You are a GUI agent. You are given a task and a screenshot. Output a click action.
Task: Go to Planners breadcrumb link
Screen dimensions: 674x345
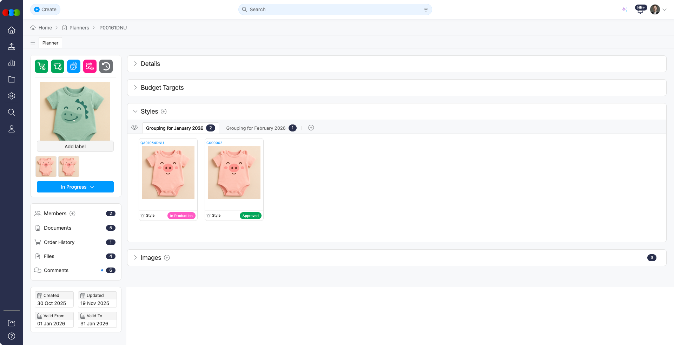coord(79,28)
